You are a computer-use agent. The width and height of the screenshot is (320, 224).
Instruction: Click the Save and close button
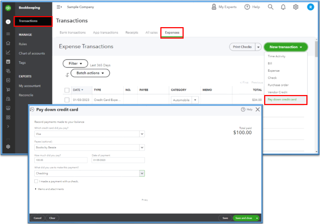pyautogui.click(x=244, y=218)
